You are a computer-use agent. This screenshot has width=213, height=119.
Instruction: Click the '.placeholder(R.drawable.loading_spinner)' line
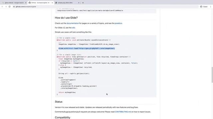pos(79,86)
